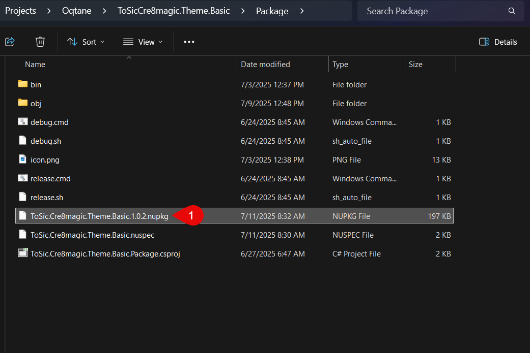Sort by the Name column header
Image resolution: width=530 pixels, height=353 pixels.
(35, 65)
